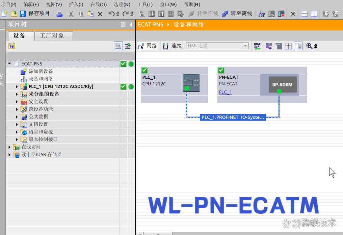The width and height of the screenshot is (343, 235).
Task: Collapse the ECAT-PNS project node
Action: [x=9, y=64]
